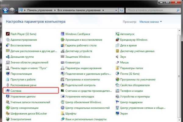The width and height of the screenshot is (183, 122).
Task: Click the Система icon
Action: [8, 91]
